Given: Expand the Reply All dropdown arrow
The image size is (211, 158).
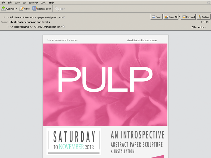Looking at the screenshot, I should tap(179, 17).
